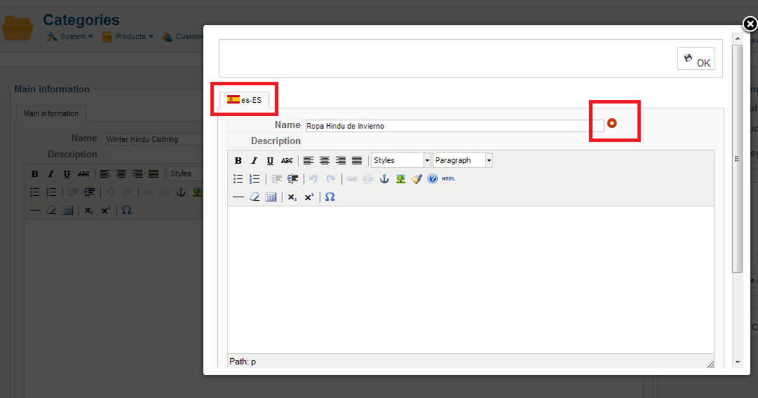
Task: Insert special character omega in dialog editor
Action: (330, 197)
